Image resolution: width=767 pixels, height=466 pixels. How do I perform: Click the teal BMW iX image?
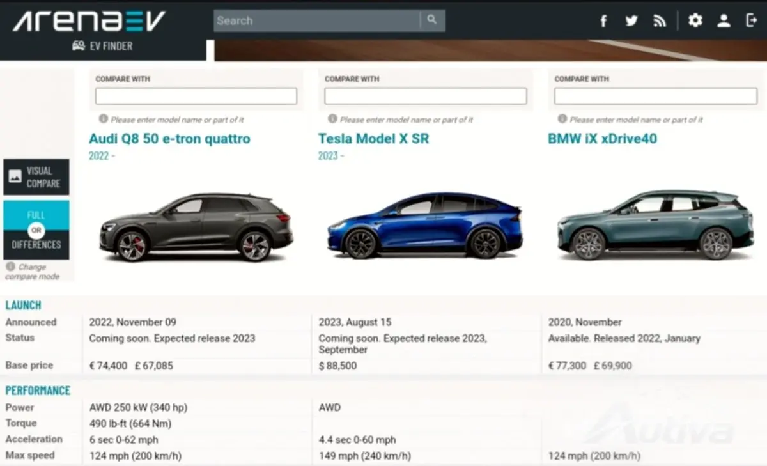(x=655, y=225)
